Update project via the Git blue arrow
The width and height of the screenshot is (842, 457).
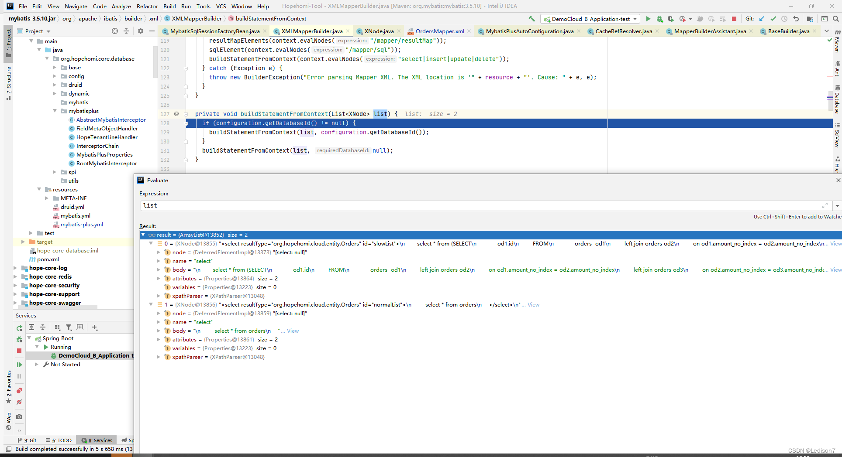point(762,19)
